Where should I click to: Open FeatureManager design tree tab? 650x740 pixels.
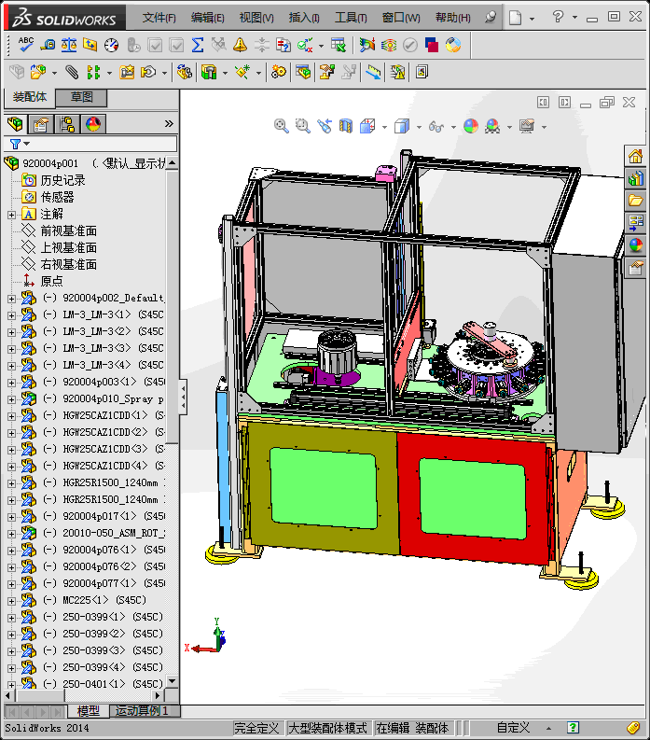point(16,124)
